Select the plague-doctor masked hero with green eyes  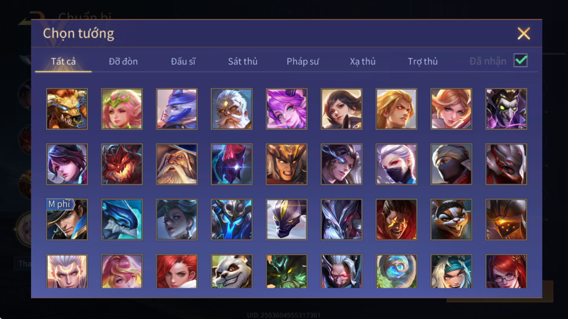[506, 109]
